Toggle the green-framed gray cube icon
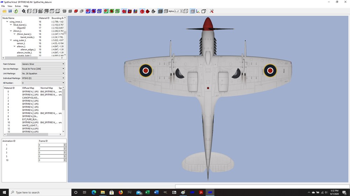The width and height of the screenshot is (350, 196). 117,11
